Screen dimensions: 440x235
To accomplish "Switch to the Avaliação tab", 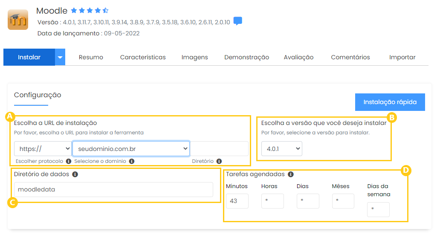I will (298, 57).
